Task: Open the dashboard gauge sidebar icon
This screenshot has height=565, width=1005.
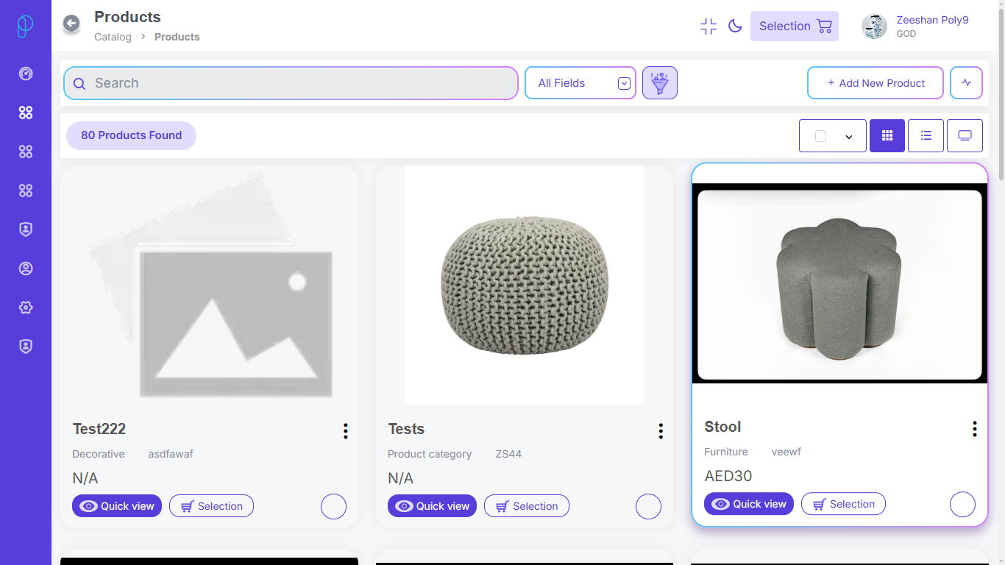Action: (26, 74)
